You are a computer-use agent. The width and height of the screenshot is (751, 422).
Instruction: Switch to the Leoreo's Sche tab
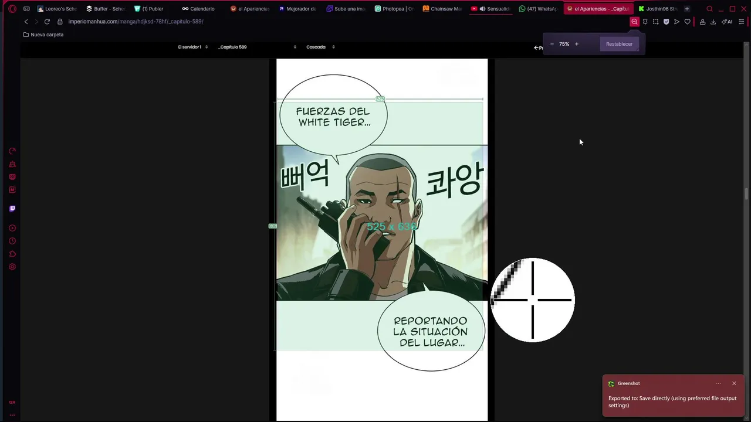[x=56, y=9]
